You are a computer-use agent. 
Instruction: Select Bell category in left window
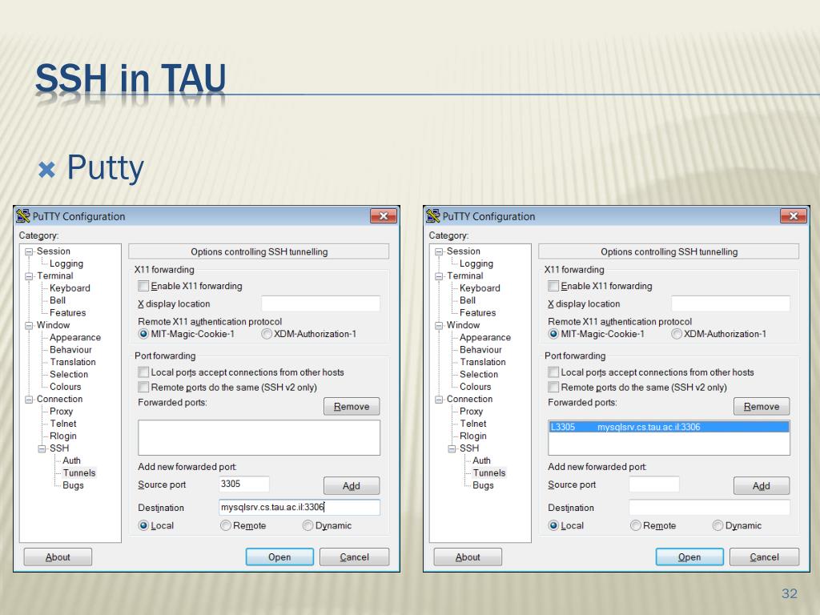(58, 300)
